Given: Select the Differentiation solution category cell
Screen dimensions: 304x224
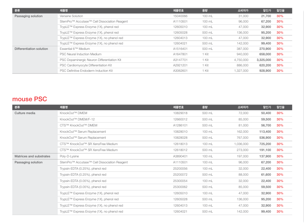Looking at the screenshot, I should click(31, 49).
